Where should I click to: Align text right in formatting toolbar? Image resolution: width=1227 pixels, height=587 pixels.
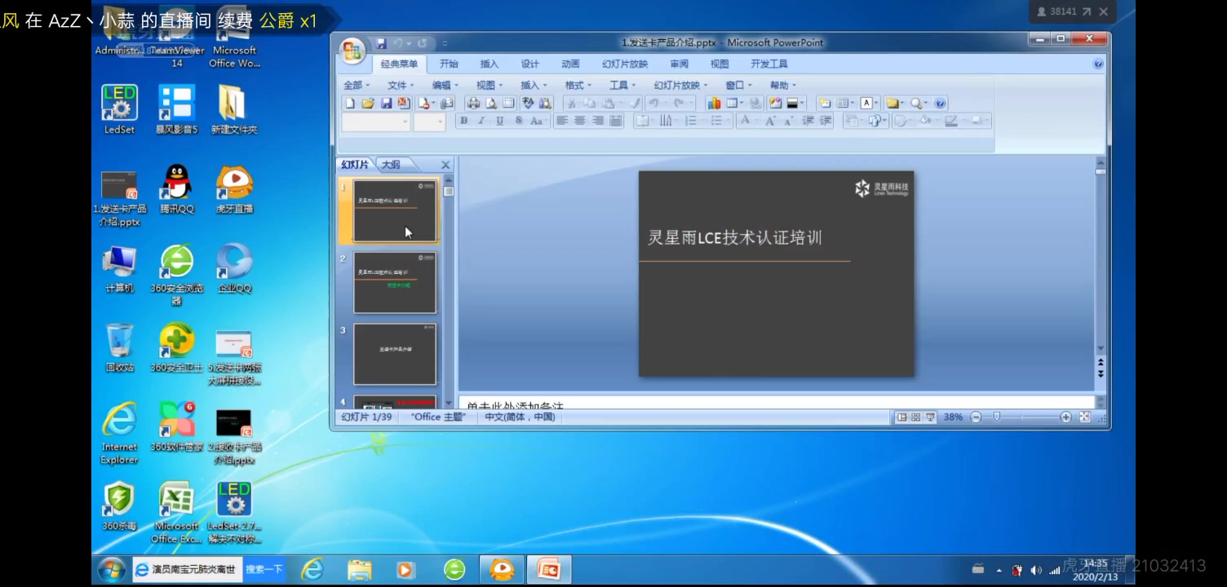coord(598,121)
